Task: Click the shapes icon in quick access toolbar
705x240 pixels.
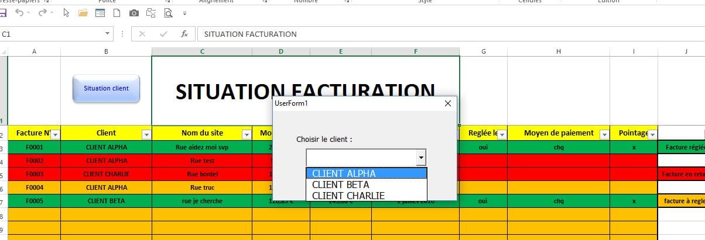Action: [x=151, y=12]
